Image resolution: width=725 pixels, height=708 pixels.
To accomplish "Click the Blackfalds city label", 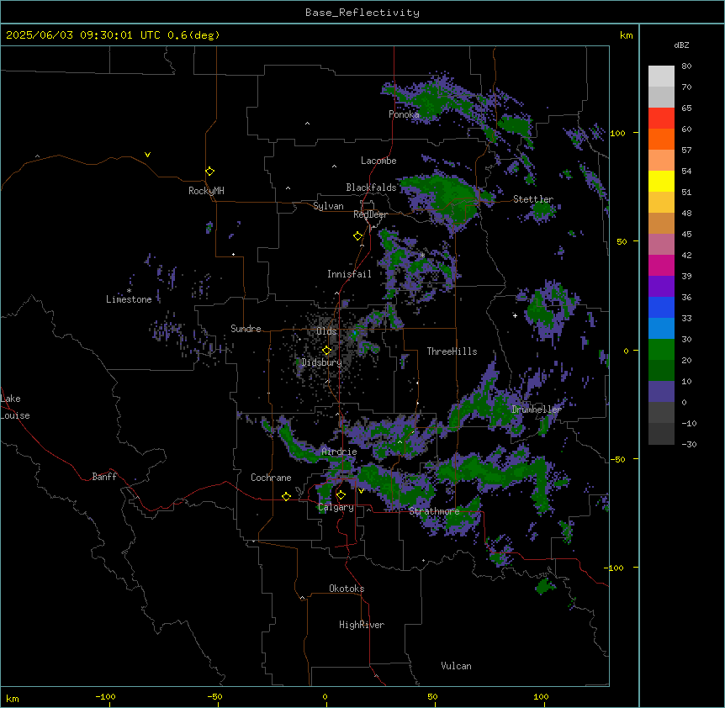I will tap(371, 188).
